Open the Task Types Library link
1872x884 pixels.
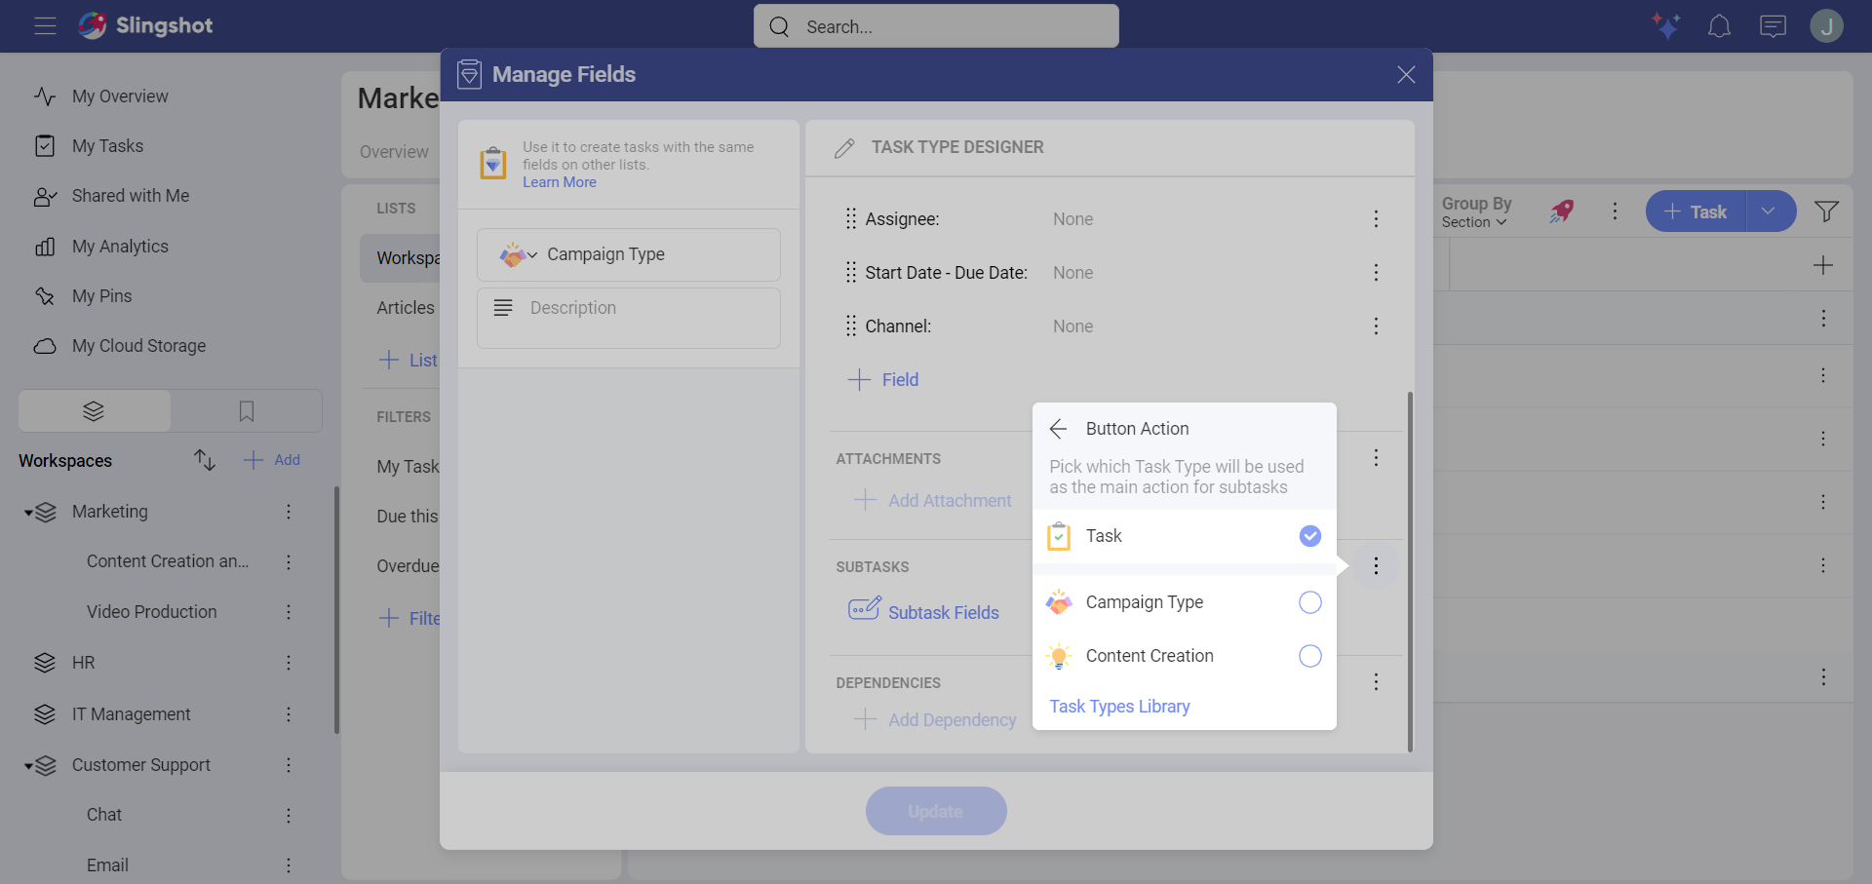[1119, 707]
